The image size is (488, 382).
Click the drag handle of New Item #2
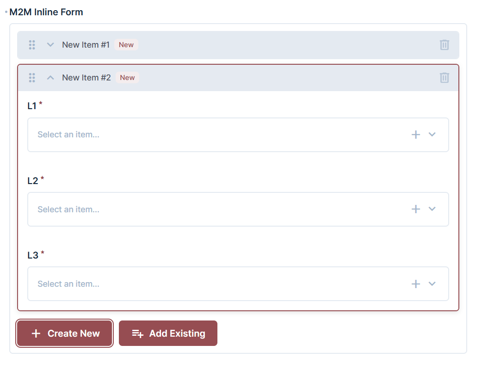[x=32, y=78]
